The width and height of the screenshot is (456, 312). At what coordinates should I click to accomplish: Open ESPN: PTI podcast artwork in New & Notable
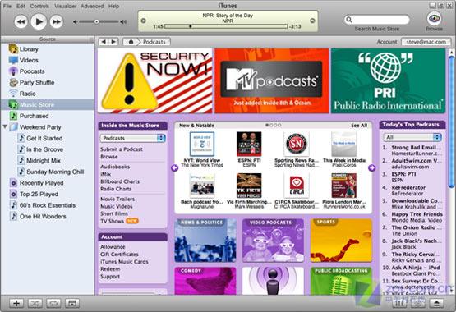(x=249, y=144)
